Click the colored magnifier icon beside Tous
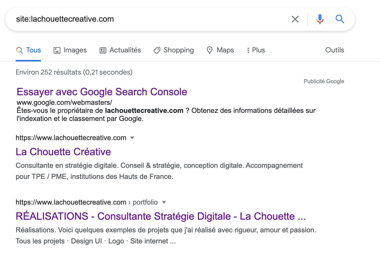 click(19, 50)
